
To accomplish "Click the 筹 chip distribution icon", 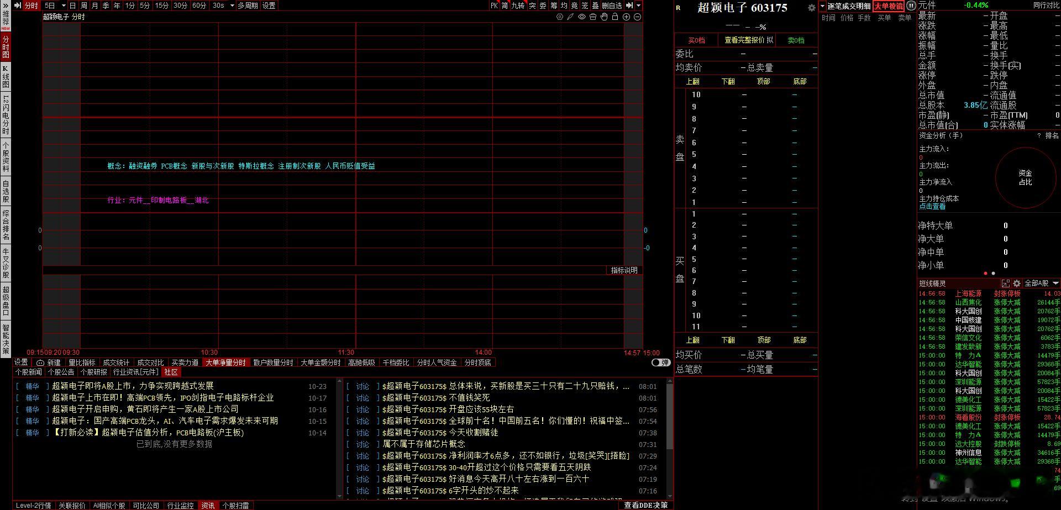I will tap(554, 6).
